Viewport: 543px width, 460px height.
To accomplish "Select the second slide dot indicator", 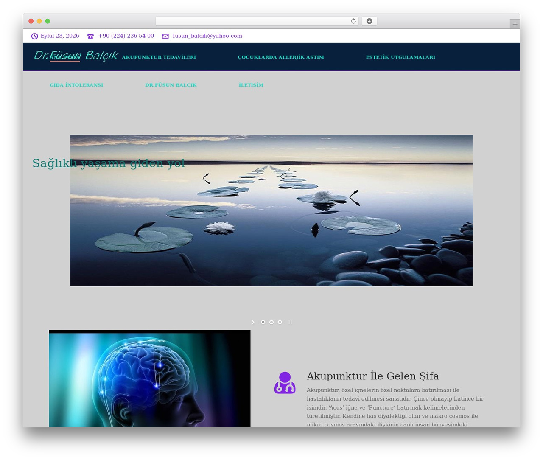I will coord(271,322).
